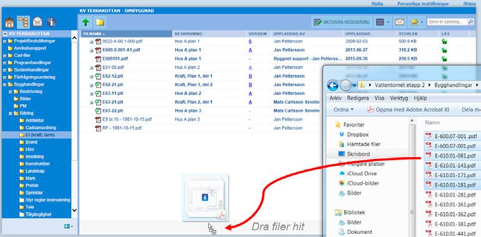Click the send email toolbar icon
The height and width of the screenshot is (237, 481).
(x=399, y=22)
